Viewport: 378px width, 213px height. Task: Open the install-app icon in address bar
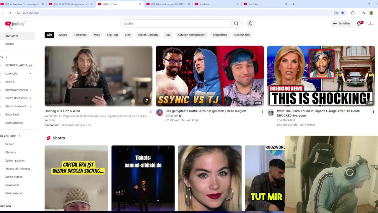(x=336, y=13)
